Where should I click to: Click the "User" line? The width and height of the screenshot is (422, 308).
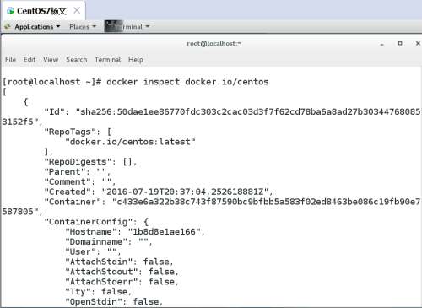(93, 251)
